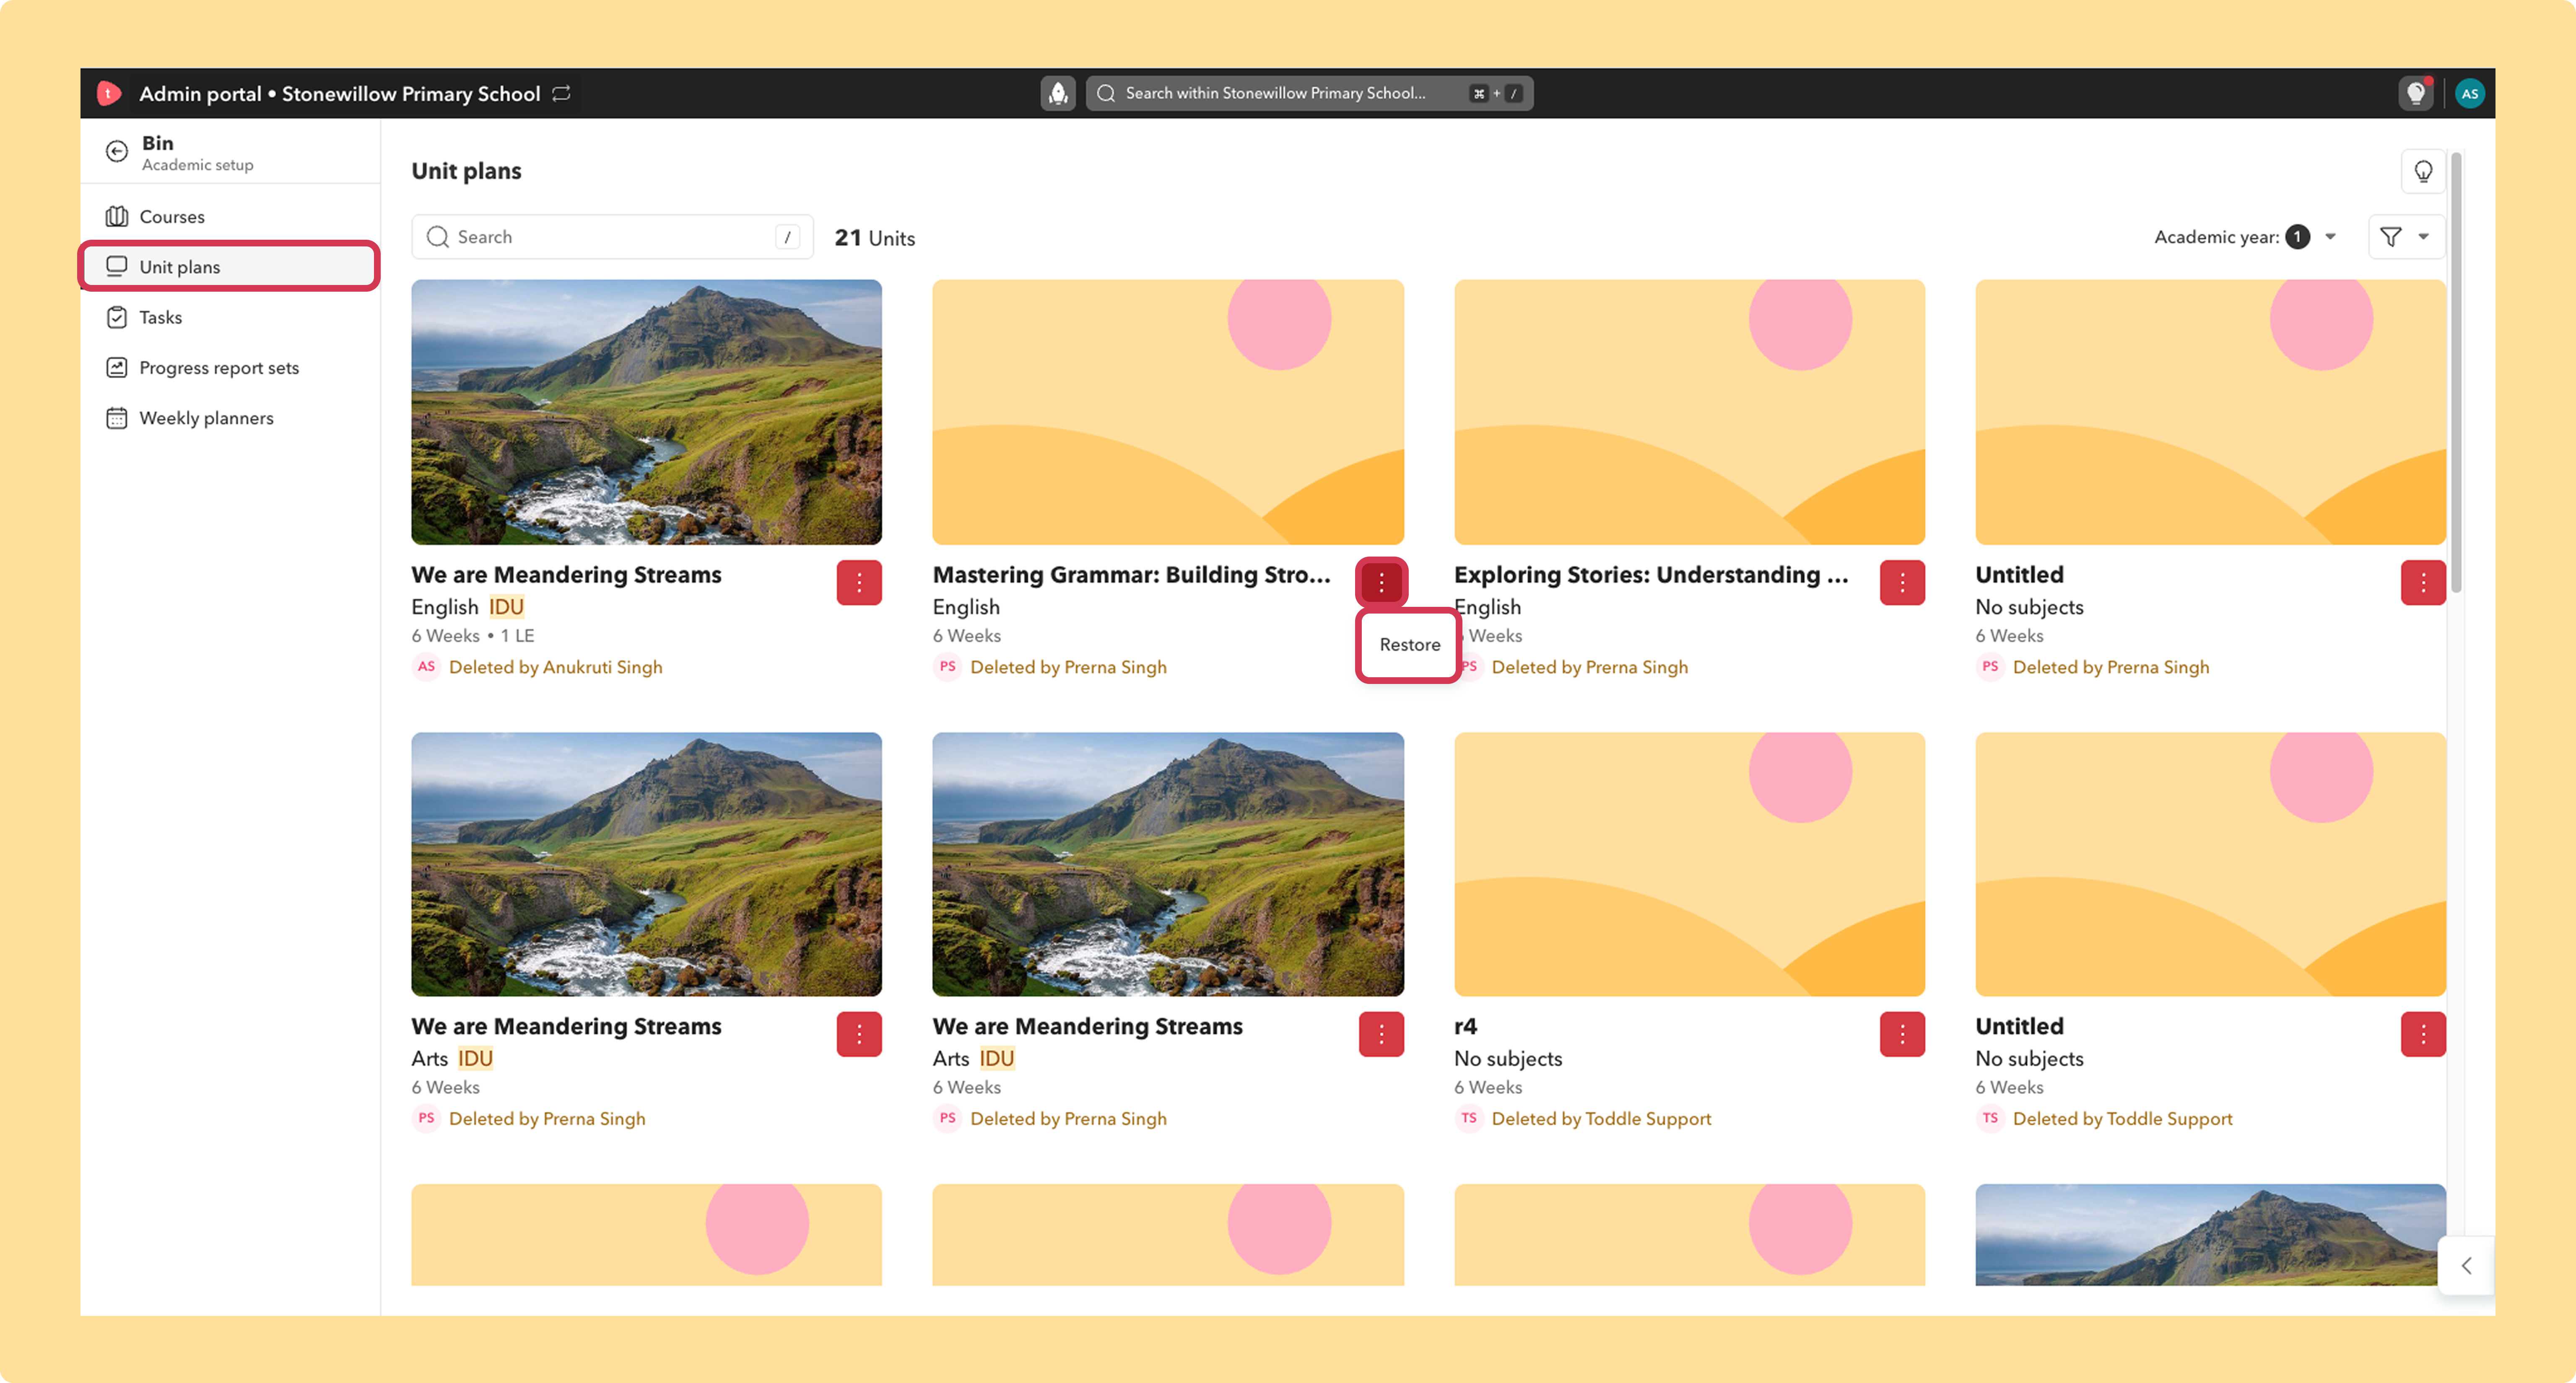Image resolution: width=2576 pixels, height=1383 pixels.
Task: Open options for Arts unit under the first thumbnail column
Action: pyautogui.click(x=859, y=1034)
